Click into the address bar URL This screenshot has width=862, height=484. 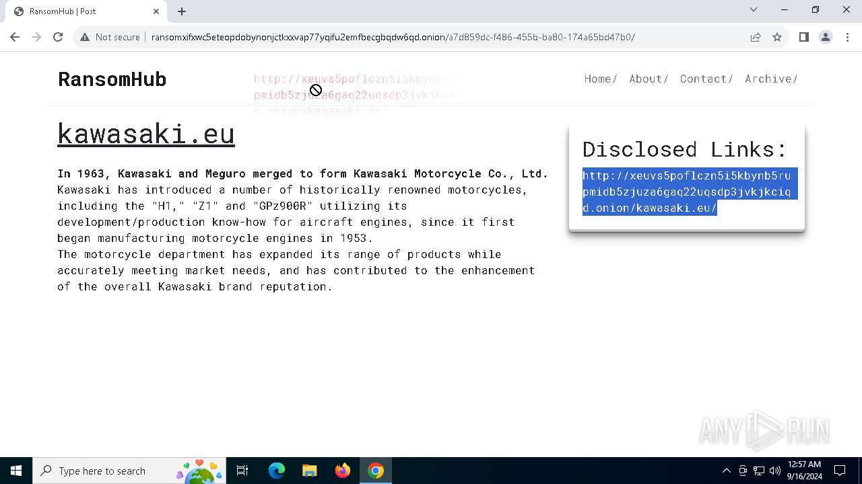393,37
